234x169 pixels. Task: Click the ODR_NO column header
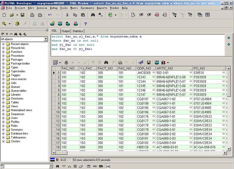(x=146, y=68)
